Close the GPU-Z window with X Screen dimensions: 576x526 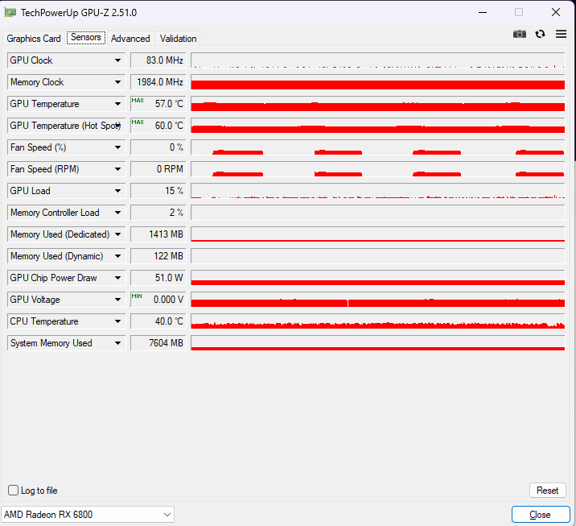[x=555, y=12]
